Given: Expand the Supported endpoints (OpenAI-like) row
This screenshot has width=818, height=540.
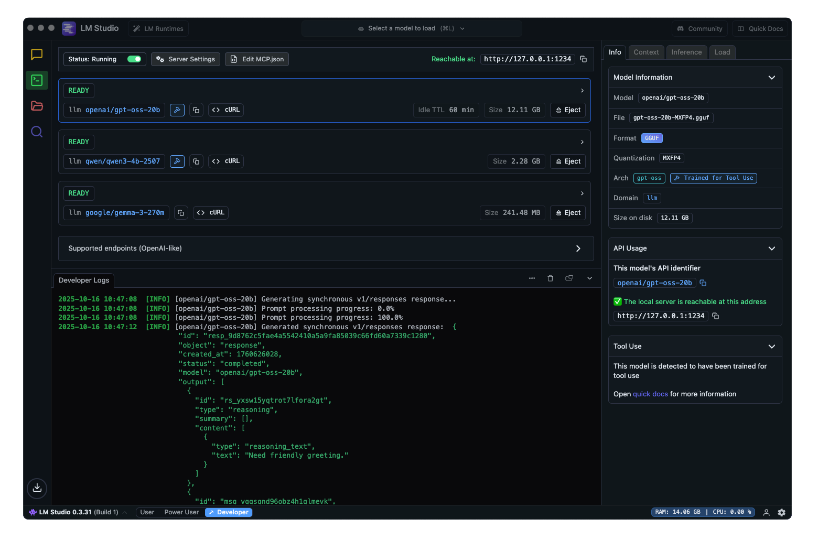Looking at the screenshot, I should (578, 248).
